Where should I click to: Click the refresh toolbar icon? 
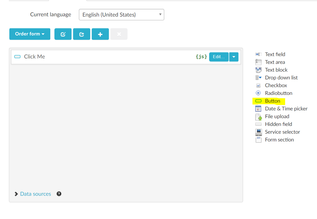81,34
